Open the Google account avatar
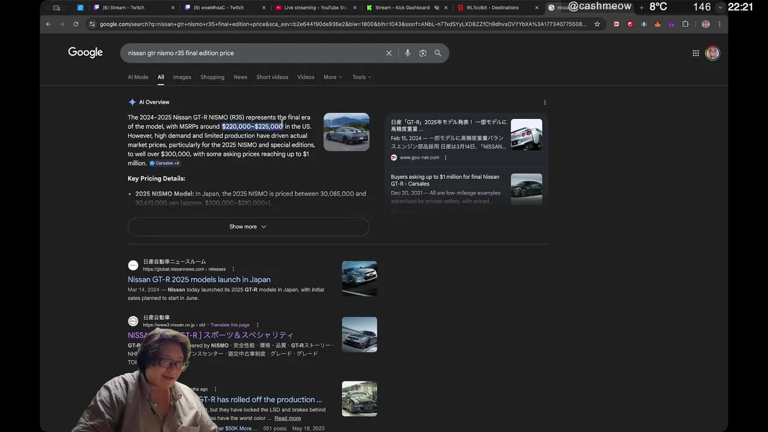Viewport: 768px width, 432px height. (713, 53)
